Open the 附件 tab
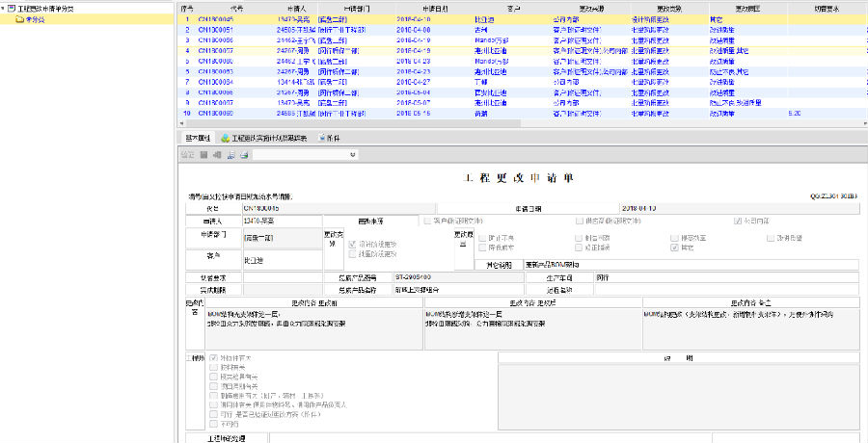This screenshot has height=443, width=868. 334,138
